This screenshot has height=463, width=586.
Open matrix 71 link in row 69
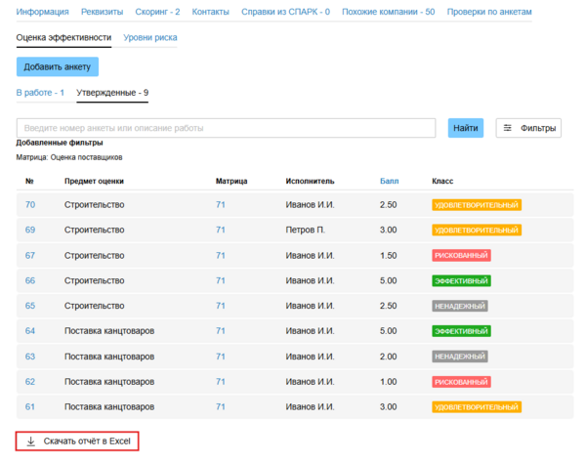[x=221, y=230]
